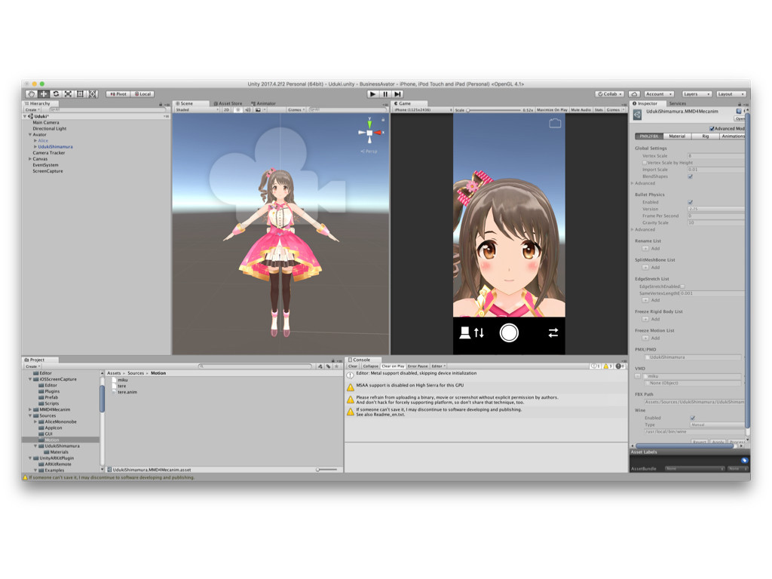Click the error count icon in Console
This screenshot has width=772, height=579.
tap(620, 366)
